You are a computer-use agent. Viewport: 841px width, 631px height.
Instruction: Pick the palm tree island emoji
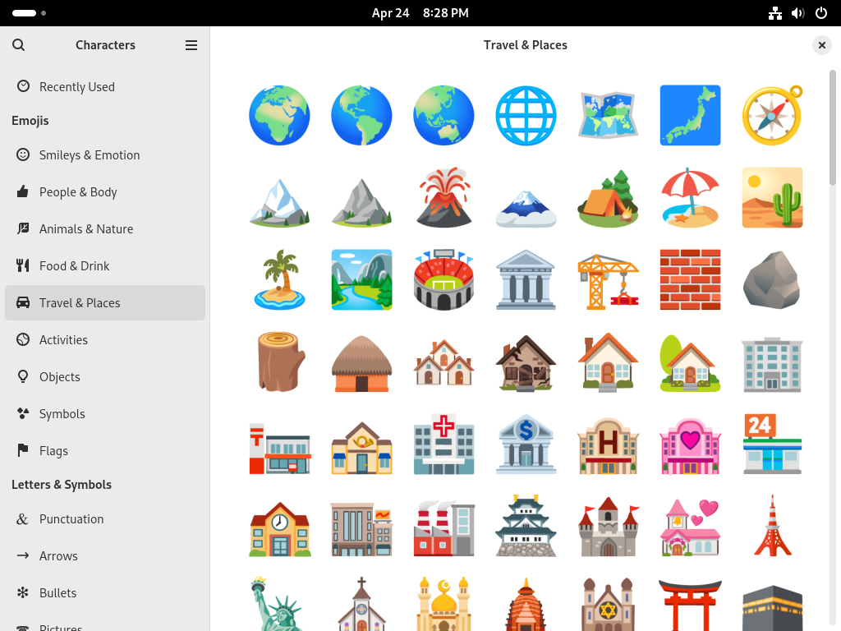[279, 279]
